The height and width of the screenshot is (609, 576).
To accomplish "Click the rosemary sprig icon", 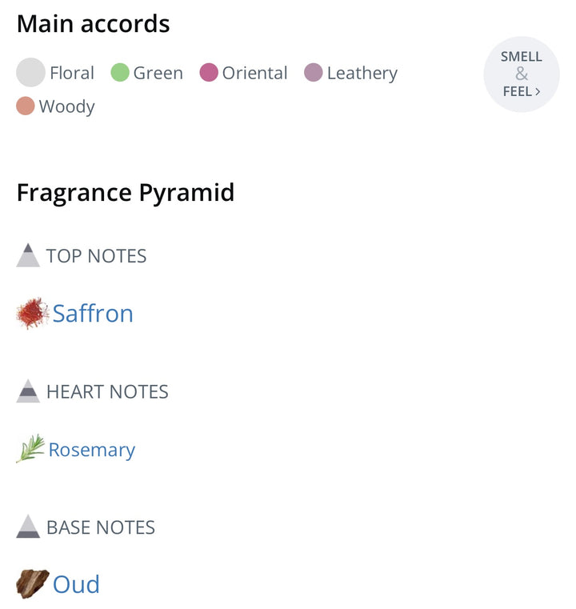I will (30, 449).
